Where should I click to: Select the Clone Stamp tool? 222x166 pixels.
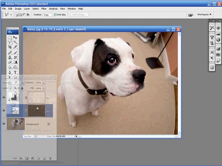click(10, 57)
